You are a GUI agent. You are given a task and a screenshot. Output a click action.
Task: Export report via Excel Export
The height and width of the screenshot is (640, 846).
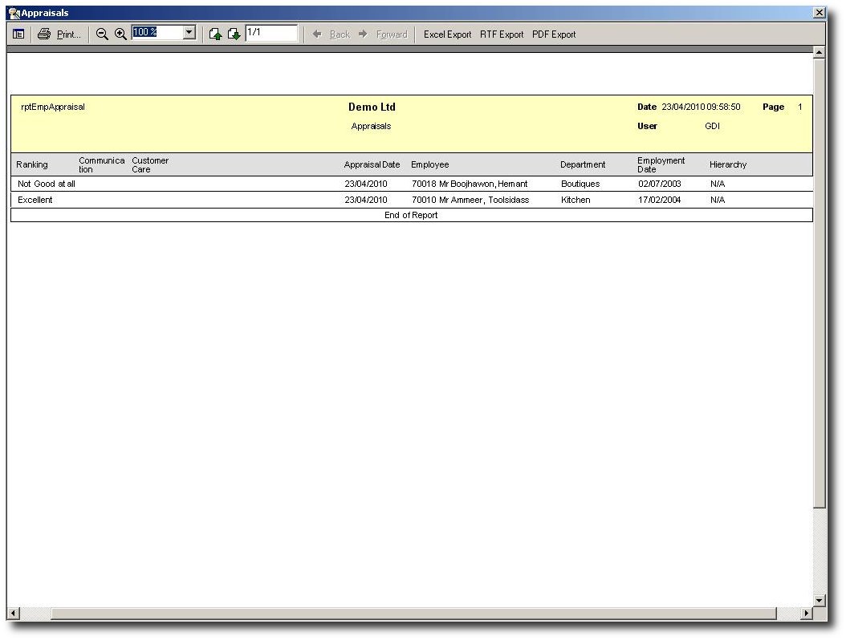point(447,34)
